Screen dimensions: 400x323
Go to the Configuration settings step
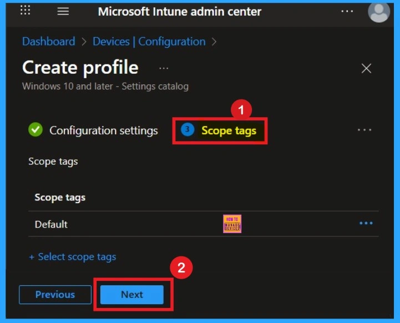tap(103, 130)
